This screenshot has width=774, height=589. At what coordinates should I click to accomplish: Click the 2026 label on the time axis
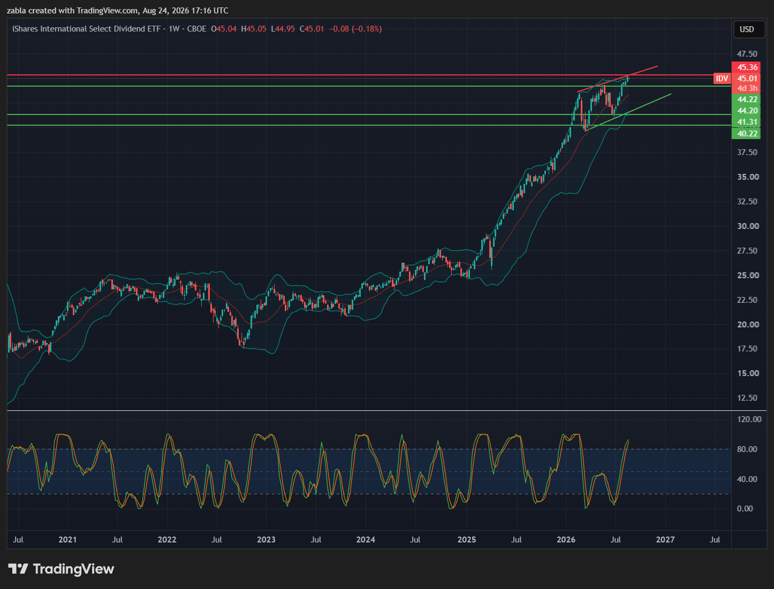pyautogui.click(x=566, y=540)
